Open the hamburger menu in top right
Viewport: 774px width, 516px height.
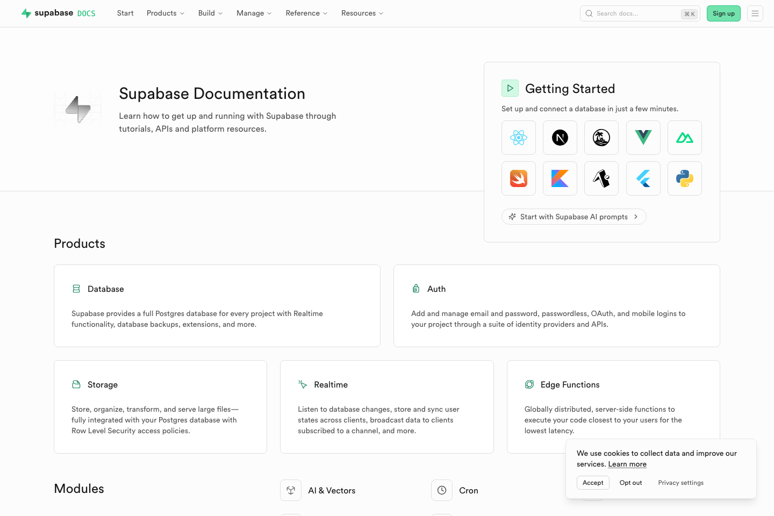pyautogui.click(x=755, y=13)
